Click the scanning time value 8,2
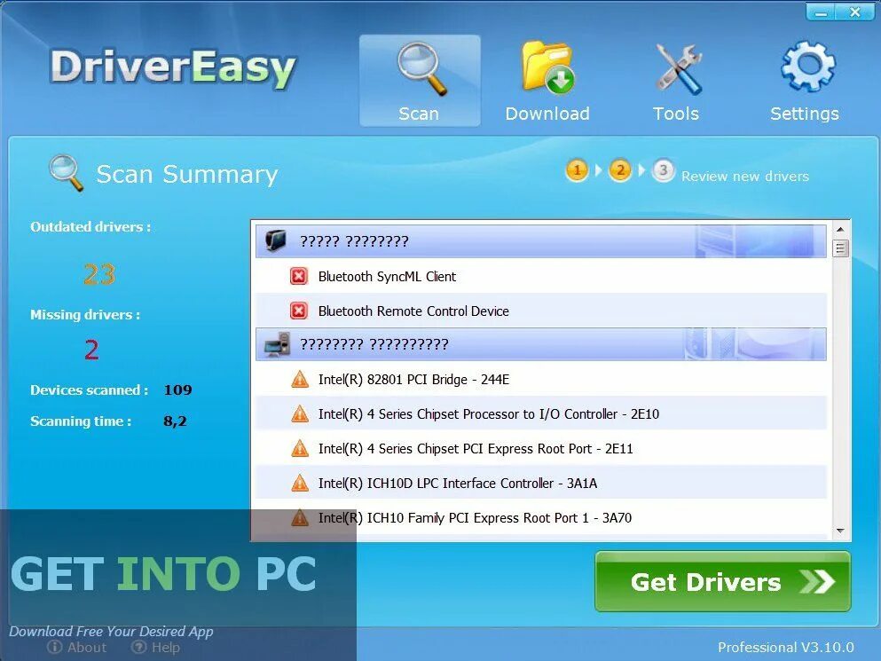881x661 pixels. tap(175, 421)
